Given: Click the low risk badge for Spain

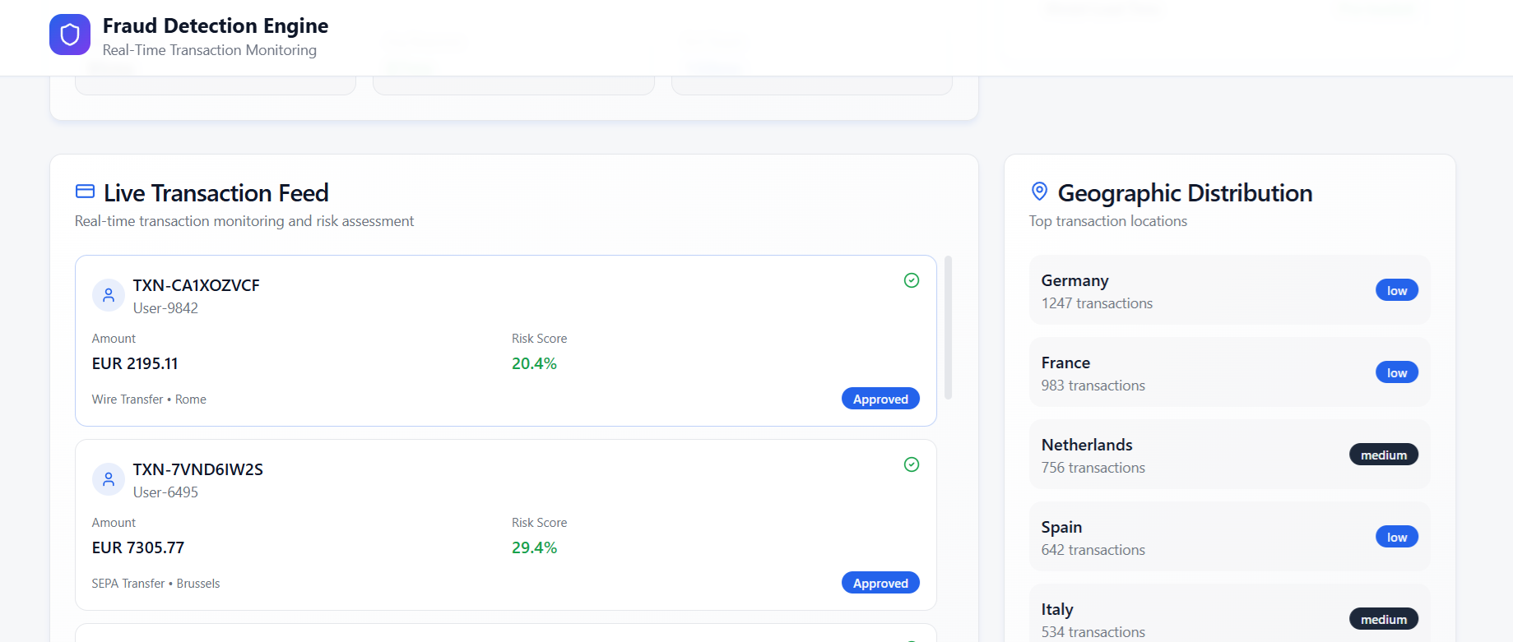Looking at the screenshot, I should coord(1396,537).
